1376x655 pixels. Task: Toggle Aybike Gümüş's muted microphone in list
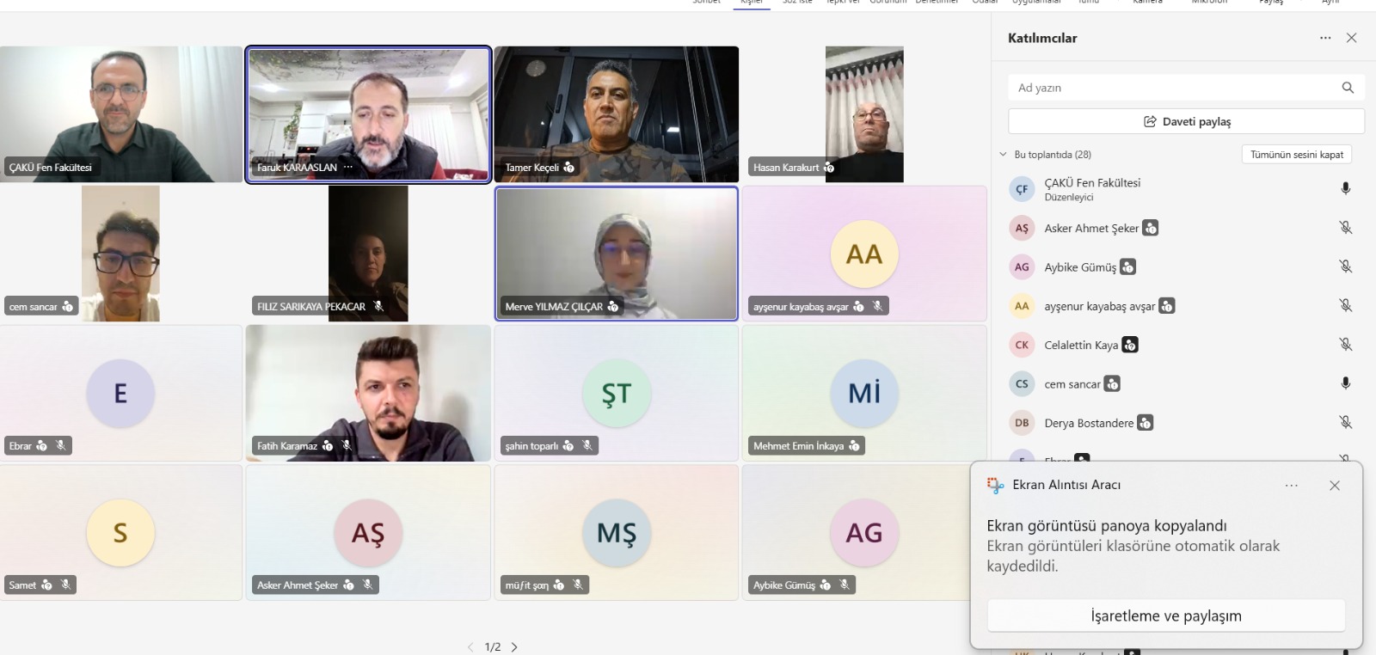coord(1345,267)
